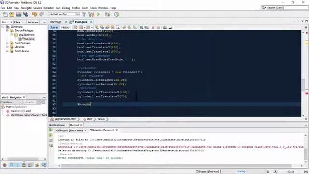Screen dimensions: 309x174
Task: Click the start breadcrumb in editor
Action: click(x=89, y=119)
